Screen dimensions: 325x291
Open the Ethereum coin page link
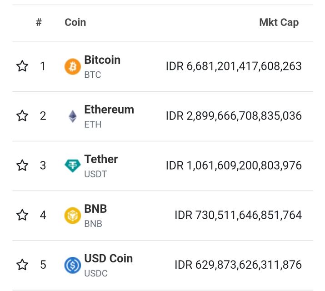tap(109, 110)
